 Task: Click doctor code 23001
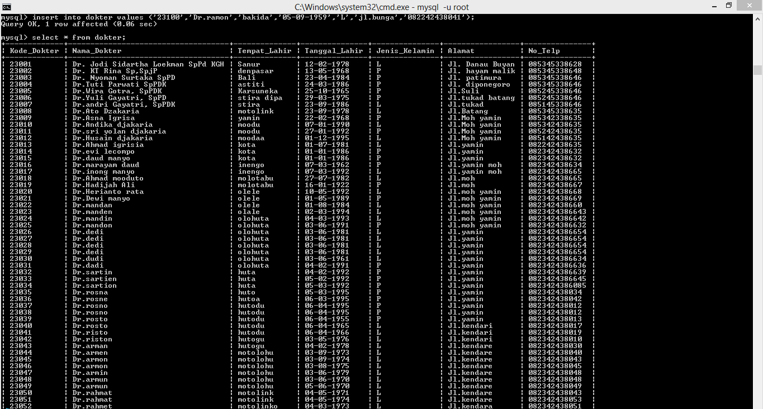pos(21,64)
